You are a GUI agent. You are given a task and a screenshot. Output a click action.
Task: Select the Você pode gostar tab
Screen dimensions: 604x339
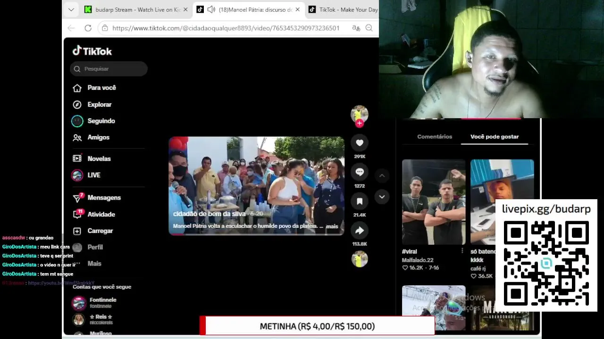(495, 137)
